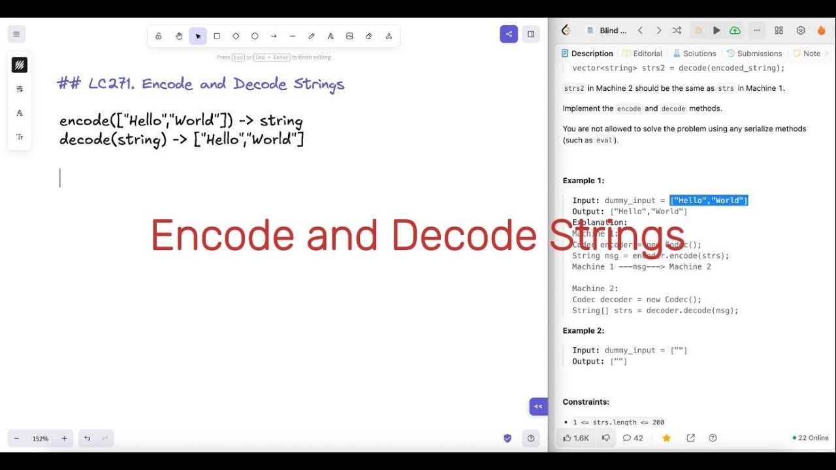This screenshot has width=836, height=470.
Task: Open the more shapes tools menu
Action: pyautogui.click(x=389, y=36)
